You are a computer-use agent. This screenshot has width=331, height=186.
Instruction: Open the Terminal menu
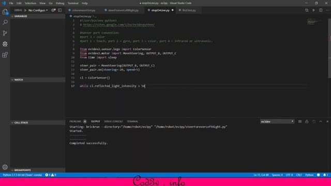tap(73, 3)
